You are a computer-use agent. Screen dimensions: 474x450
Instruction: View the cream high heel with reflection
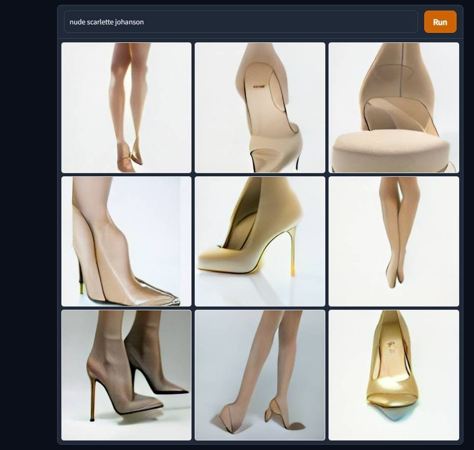point(260,241)
